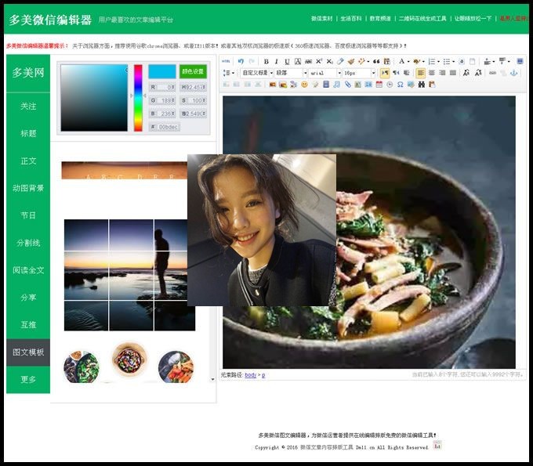
Task: Click the p element path link
Action: [x=263, y=375]
